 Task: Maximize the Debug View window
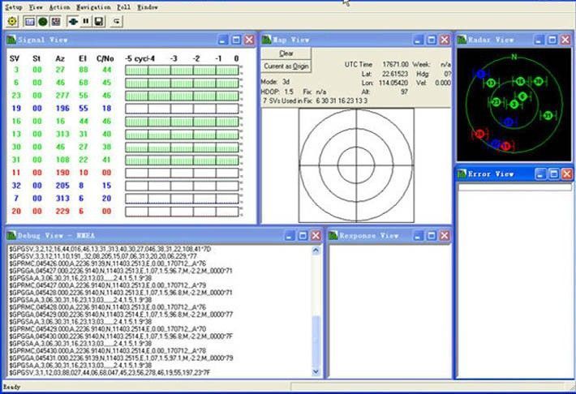click(x=303, y=235)
